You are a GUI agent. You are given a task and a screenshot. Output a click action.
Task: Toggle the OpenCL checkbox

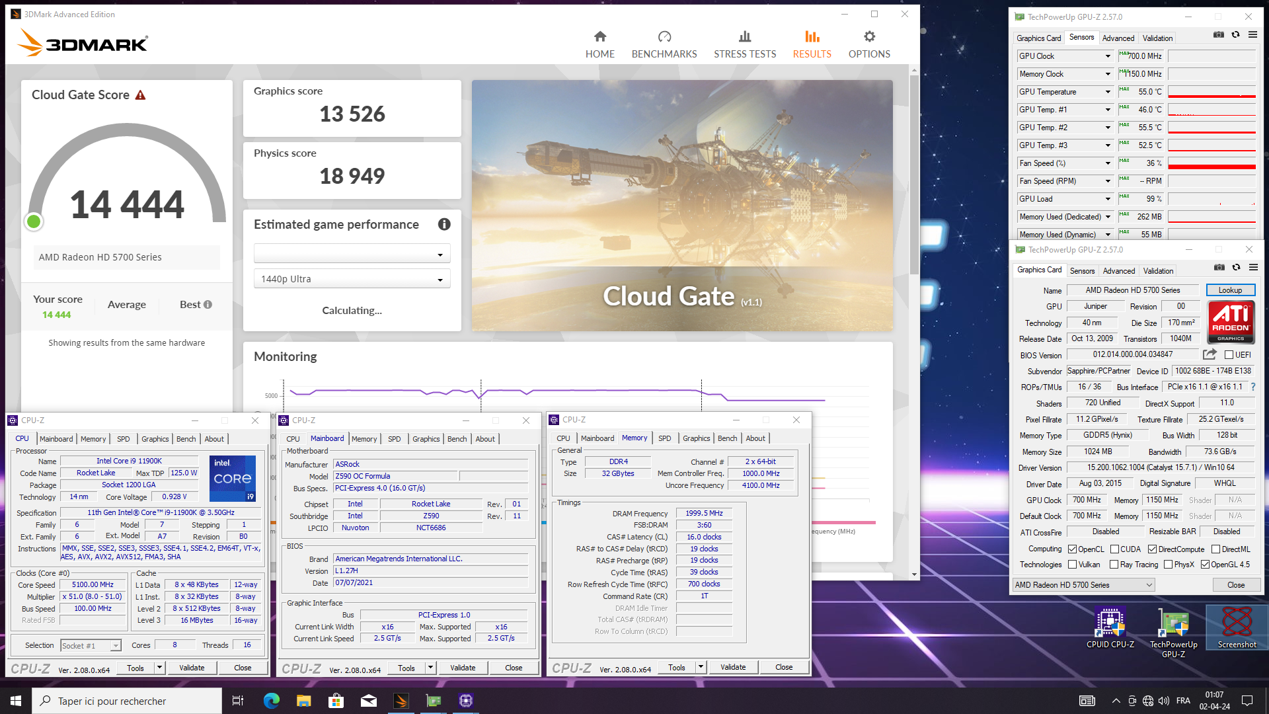1072,549
